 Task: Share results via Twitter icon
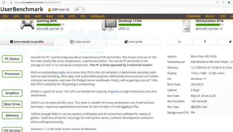pyautogui.click(x=230, y=42)
